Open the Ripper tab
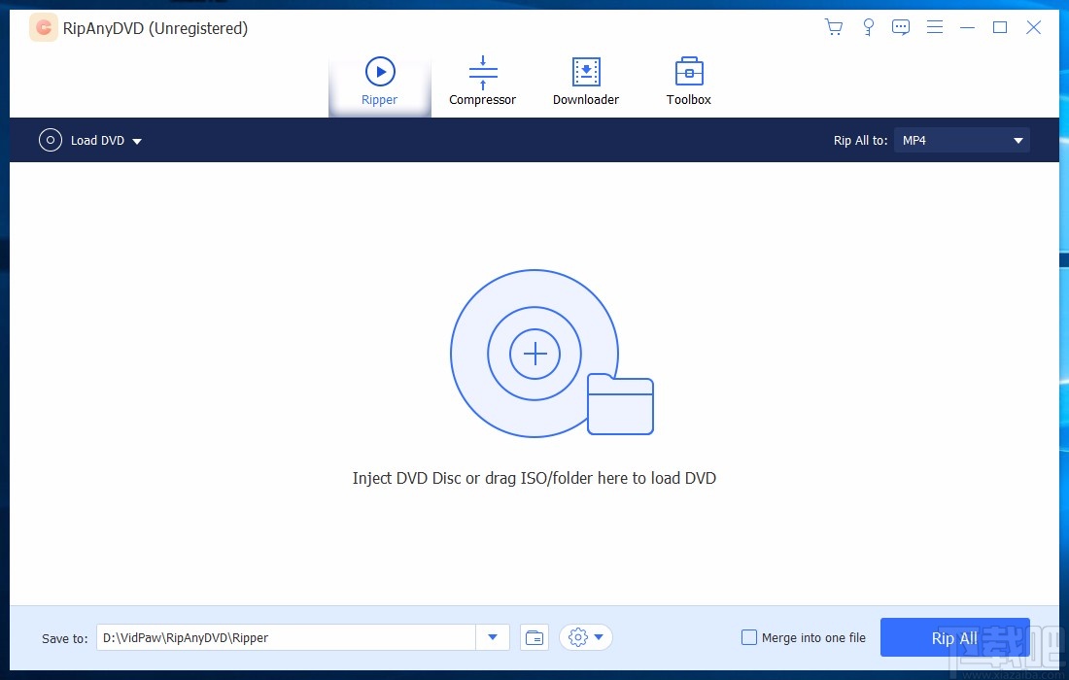 pos(380,82)
